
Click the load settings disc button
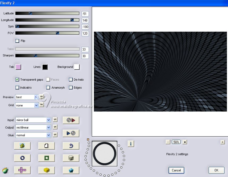pos(71,120)
